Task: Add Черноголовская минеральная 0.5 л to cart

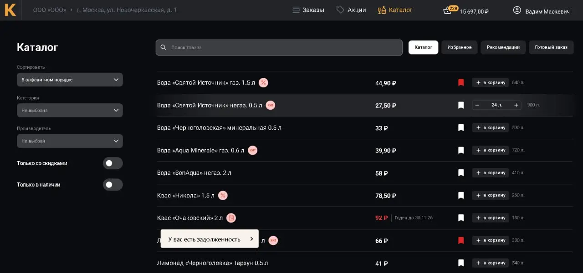Action: point(490,128)
